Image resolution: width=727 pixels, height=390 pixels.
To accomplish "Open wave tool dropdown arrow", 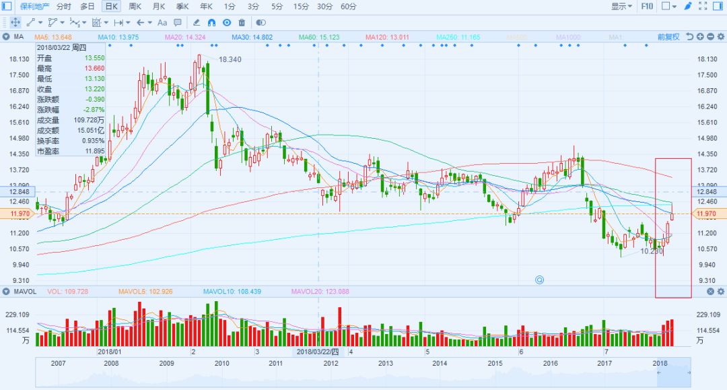I will tap(84, 22).
